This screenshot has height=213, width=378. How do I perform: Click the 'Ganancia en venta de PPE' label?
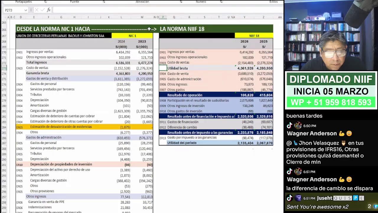[46, 202]
